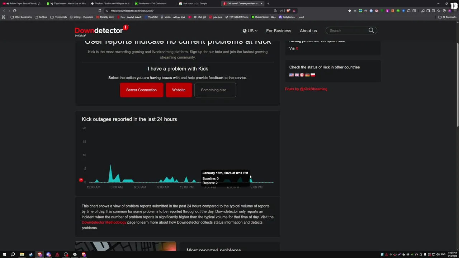Close the Kick down? Downdetector tab
This screenshot has height=258, width=459.
point(261,4)
